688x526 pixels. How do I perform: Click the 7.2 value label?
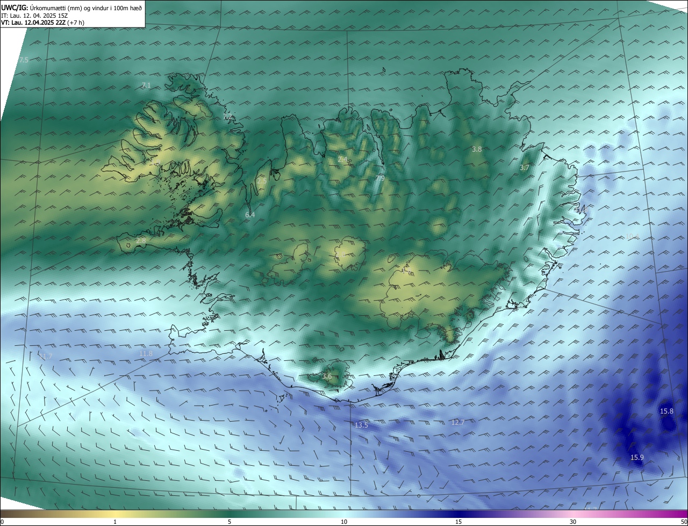[x=227, y=116]
